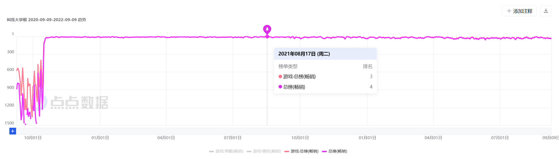Toggle off the 总榜(畅销) legend series
The image size is (559, 159).
(334, 151)
